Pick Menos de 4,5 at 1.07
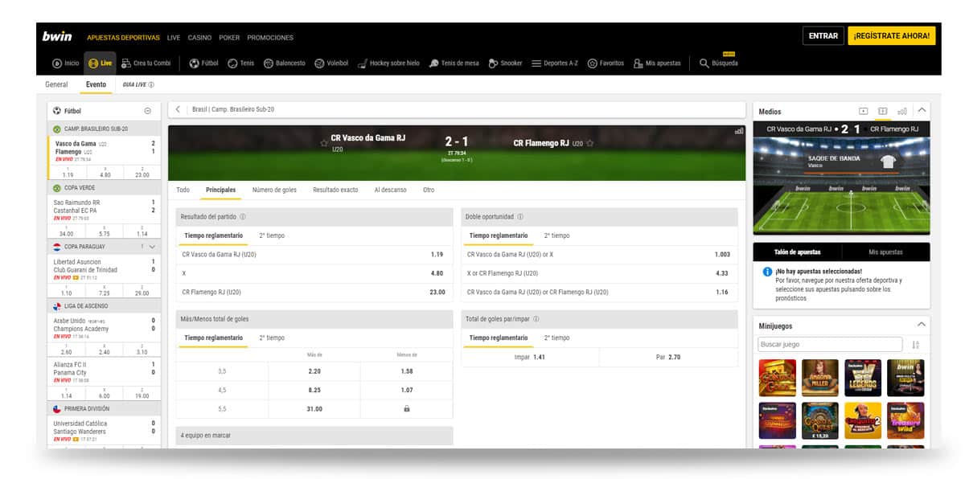Screen dimensions: 965x479 406,390
